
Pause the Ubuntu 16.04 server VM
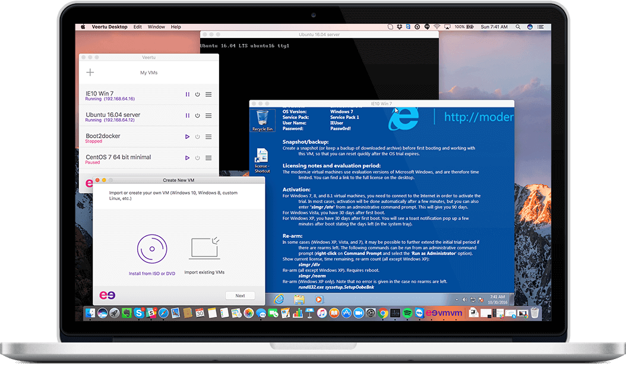click(x=187, y=116)
